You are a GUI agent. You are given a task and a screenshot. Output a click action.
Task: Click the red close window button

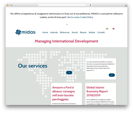pyautogui.click(x=8, y=5)
